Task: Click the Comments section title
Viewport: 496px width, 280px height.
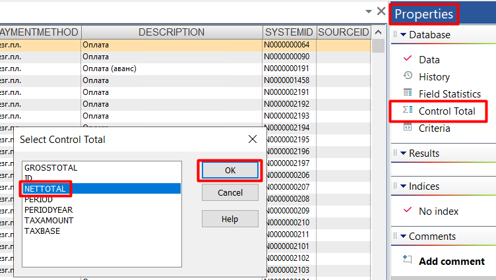Action: click(432, 236)
